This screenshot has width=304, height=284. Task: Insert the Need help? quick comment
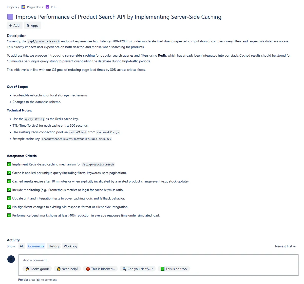pyautogui.click(x=67, y=269)
